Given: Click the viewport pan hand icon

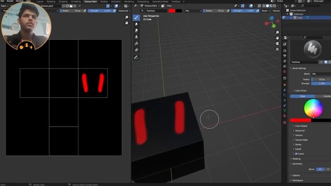Looking at the screenshot, I should point(277,38).
